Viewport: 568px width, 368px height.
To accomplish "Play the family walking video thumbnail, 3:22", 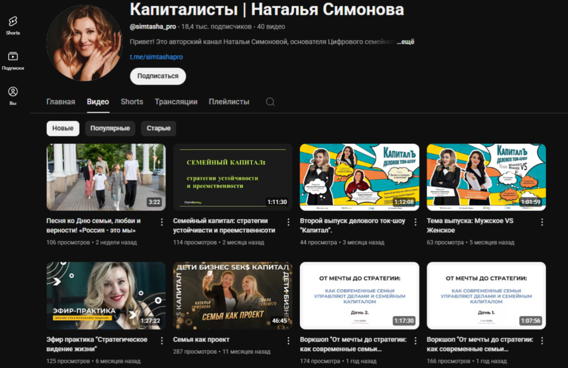I will 106,177.
